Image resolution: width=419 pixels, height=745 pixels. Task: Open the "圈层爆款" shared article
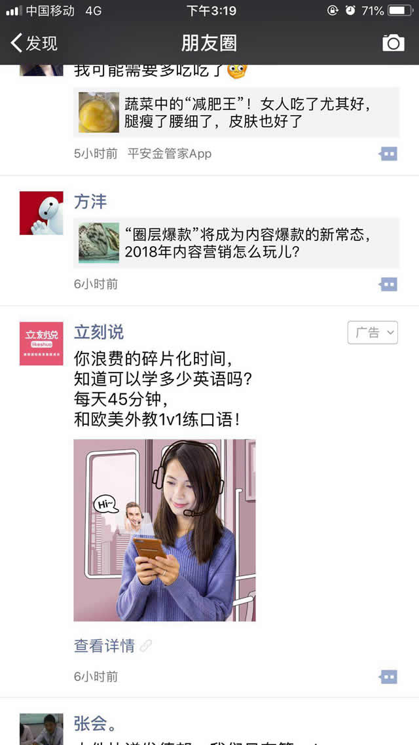pyautogui.click(x=236, y=244)
